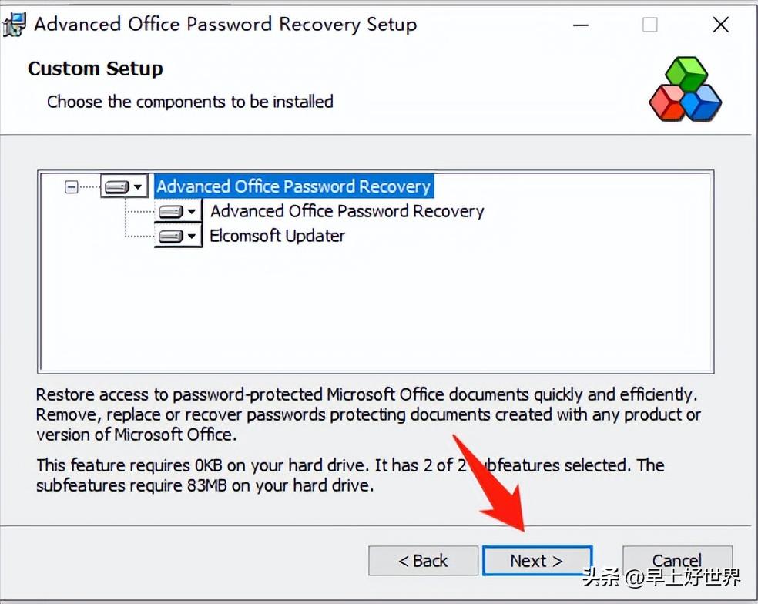
Task: Open install-state dropdown arrow for root feature
Action: (x=138, y=186)
